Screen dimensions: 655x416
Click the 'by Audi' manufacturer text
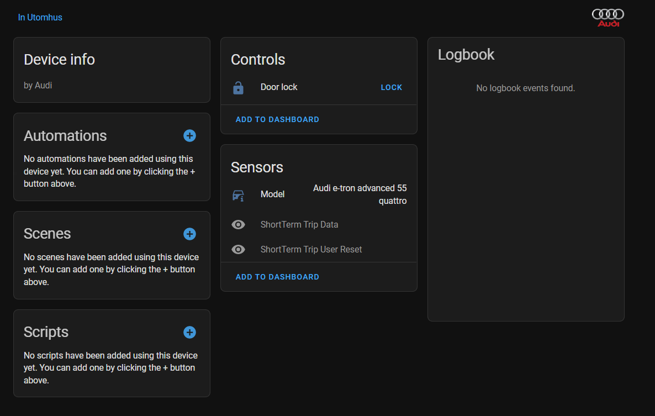(38, 86)
